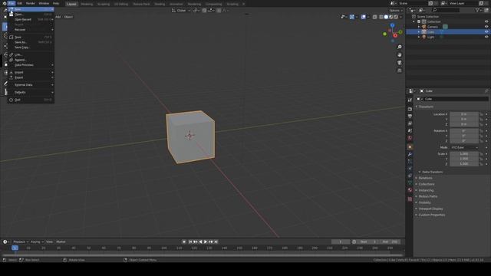Click the outliner filter funnel icon
Screen dimensions: 491x276
click(x=477, y=10)
